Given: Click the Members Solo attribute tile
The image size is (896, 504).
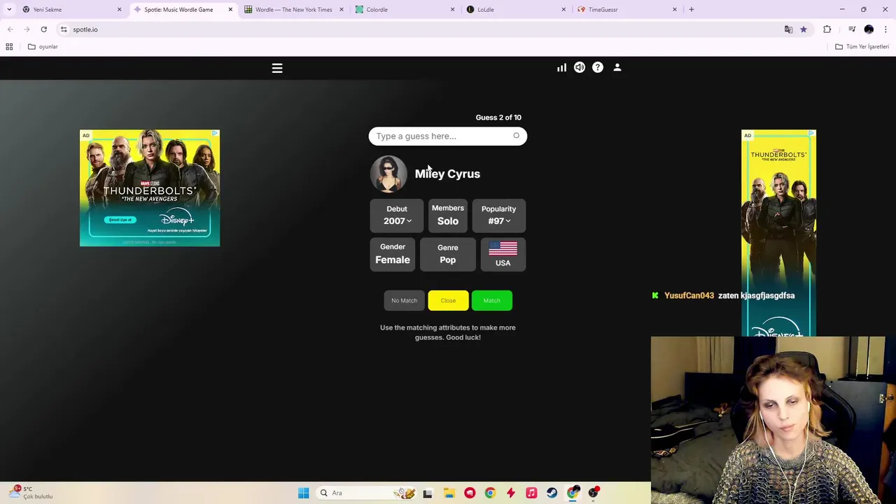Looking at the screenshot, I should coord(448,215).
